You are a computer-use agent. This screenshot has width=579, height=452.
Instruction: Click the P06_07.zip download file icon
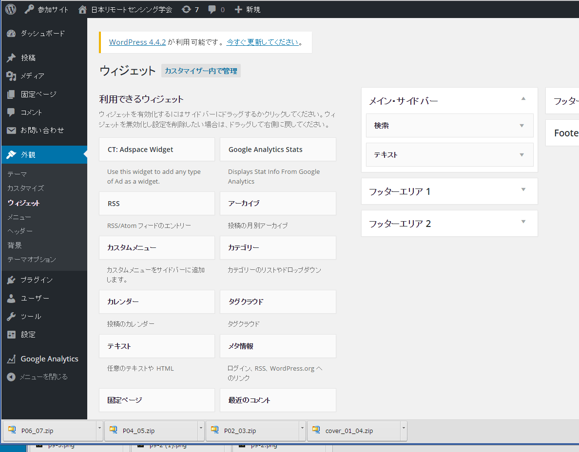[12, 430]
